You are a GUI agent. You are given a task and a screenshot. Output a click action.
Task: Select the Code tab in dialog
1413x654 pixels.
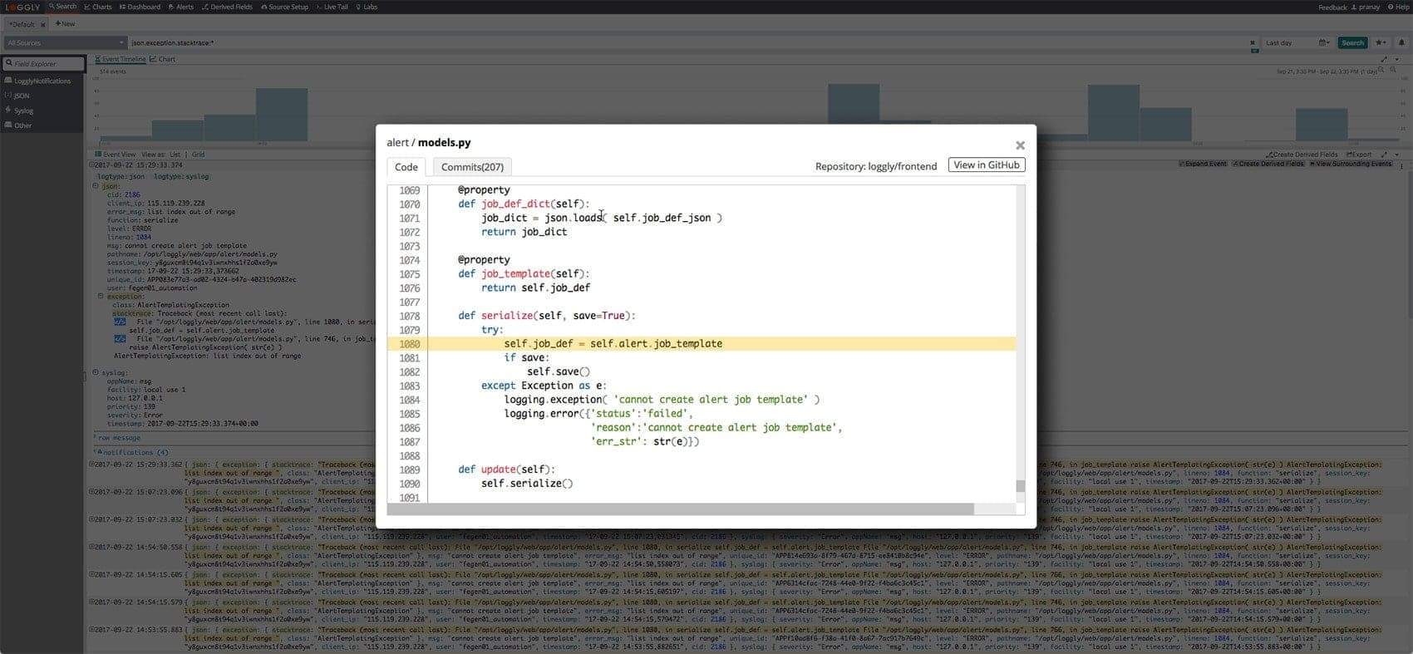tap(406, 167)
